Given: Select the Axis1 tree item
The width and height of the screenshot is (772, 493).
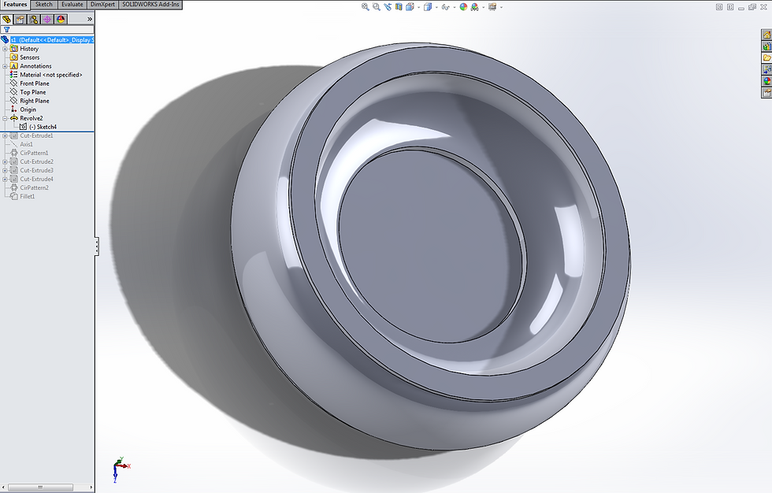Looking at the screenshot, I should coord(27,144).
